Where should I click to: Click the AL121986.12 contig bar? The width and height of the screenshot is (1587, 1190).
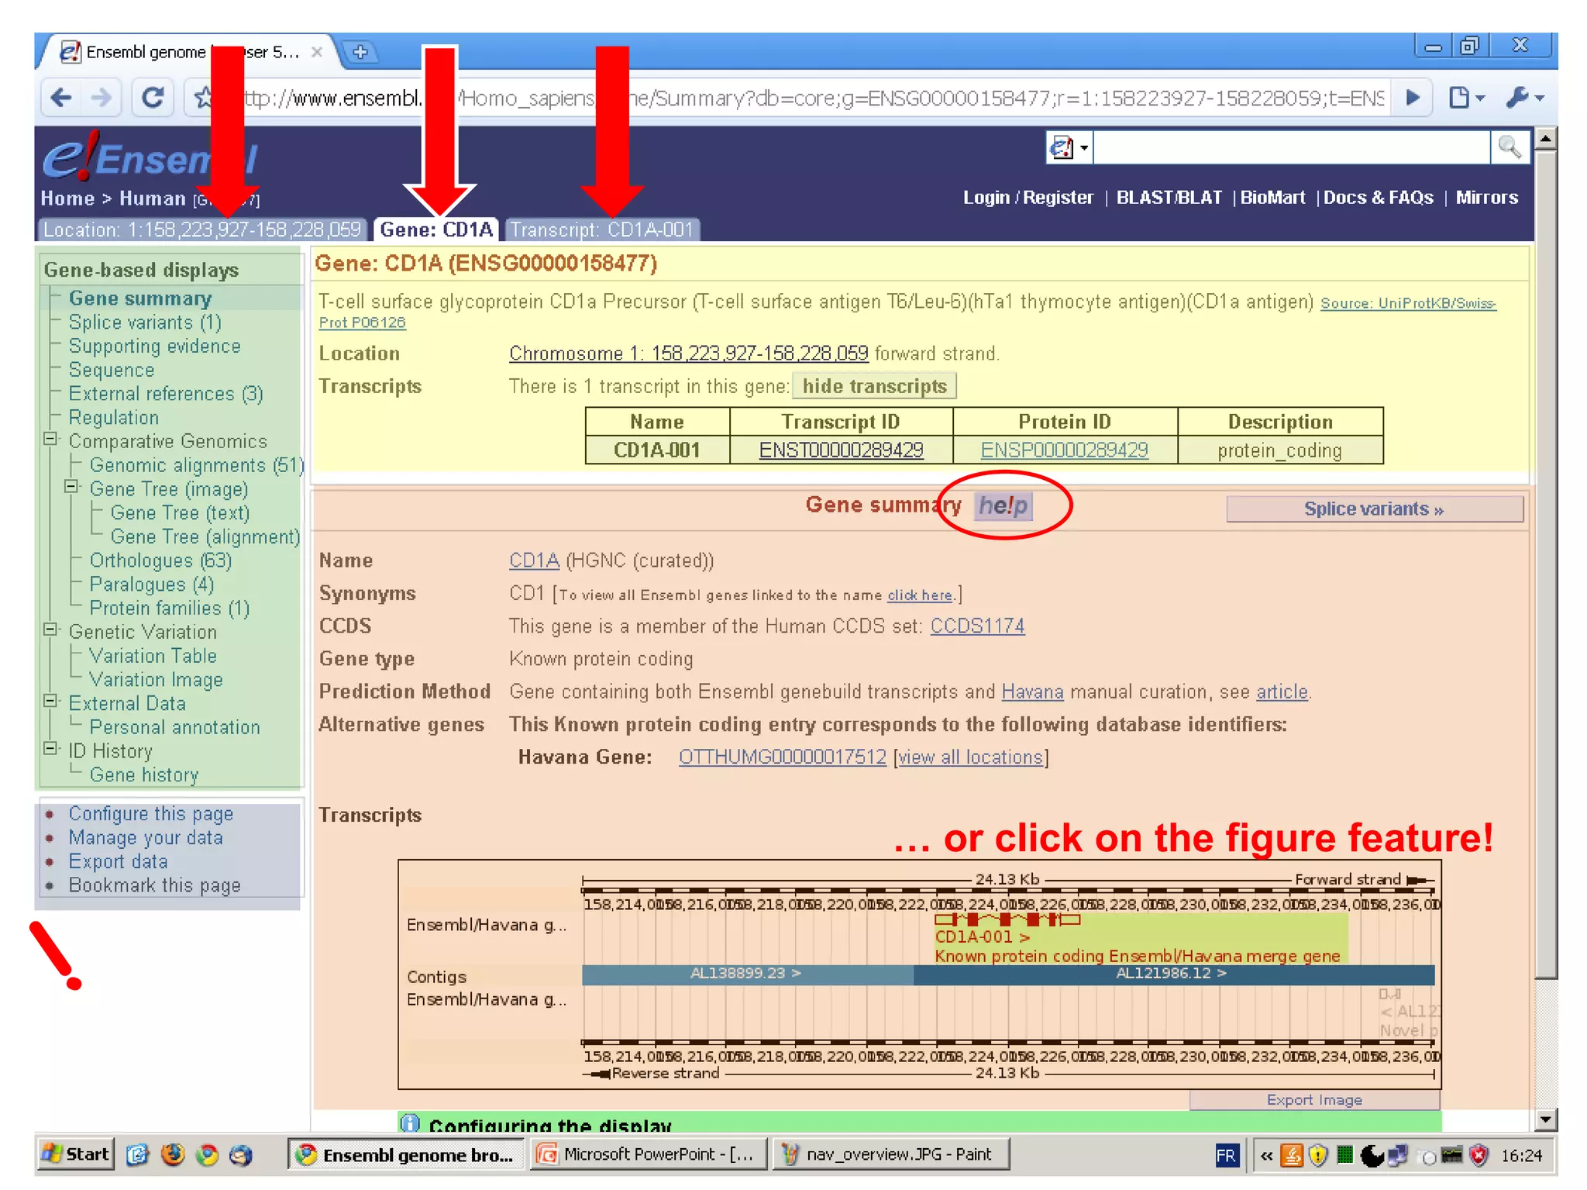pyautogui.click(x=1173, y=974)
